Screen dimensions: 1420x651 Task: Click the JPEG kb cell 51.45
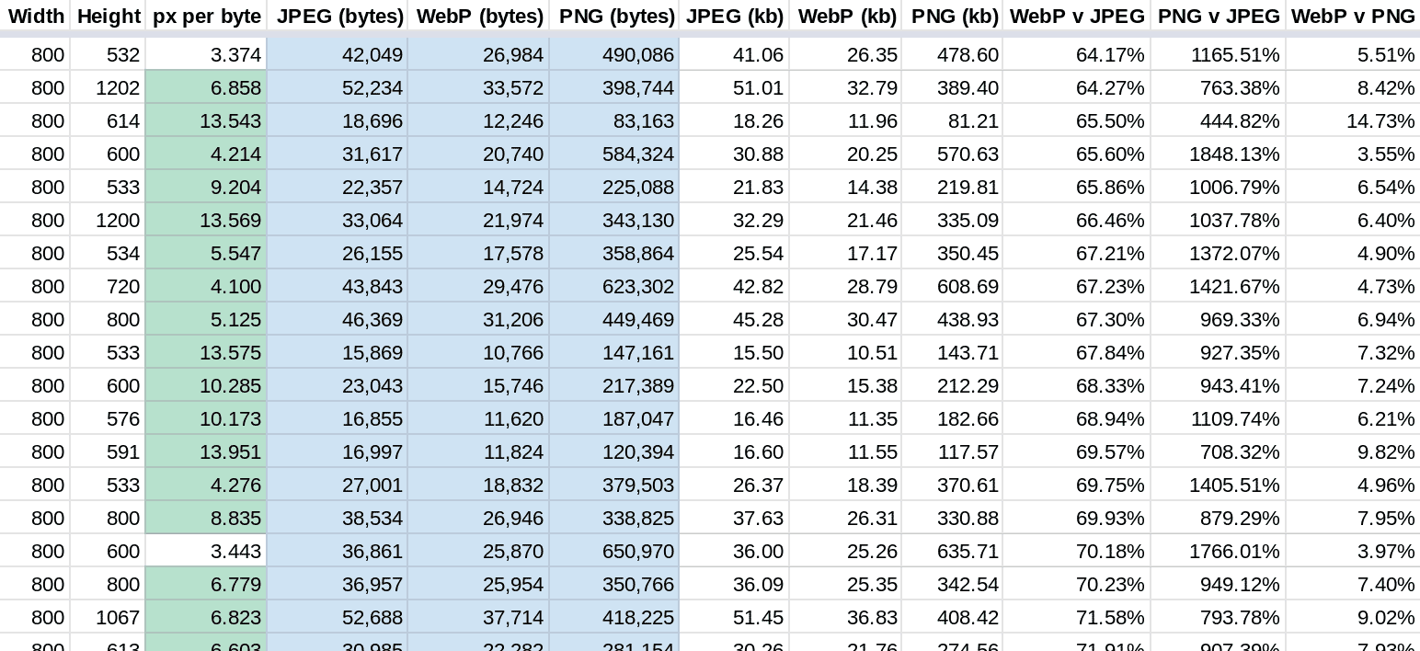point(734,618)
